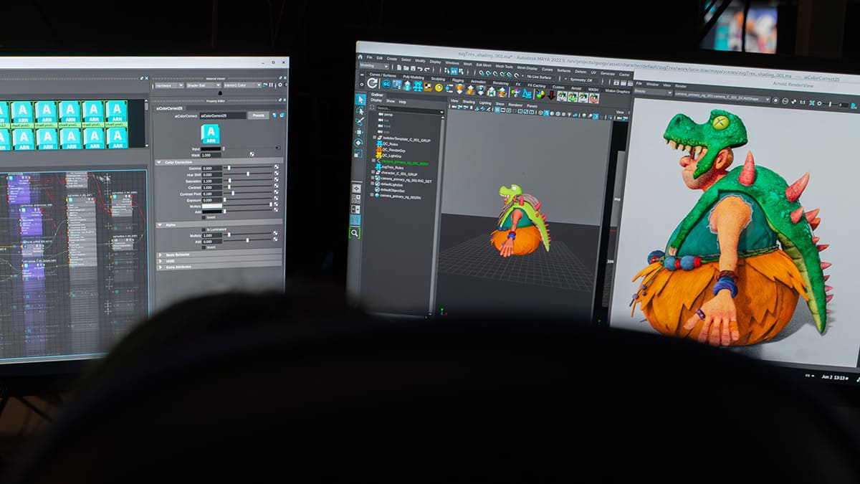Screen dimensions: 860x484
Task: Collapse the Color Correction section
Action: 158,162
